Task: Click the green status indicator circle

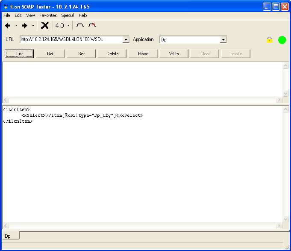Action: click(282, 40)
